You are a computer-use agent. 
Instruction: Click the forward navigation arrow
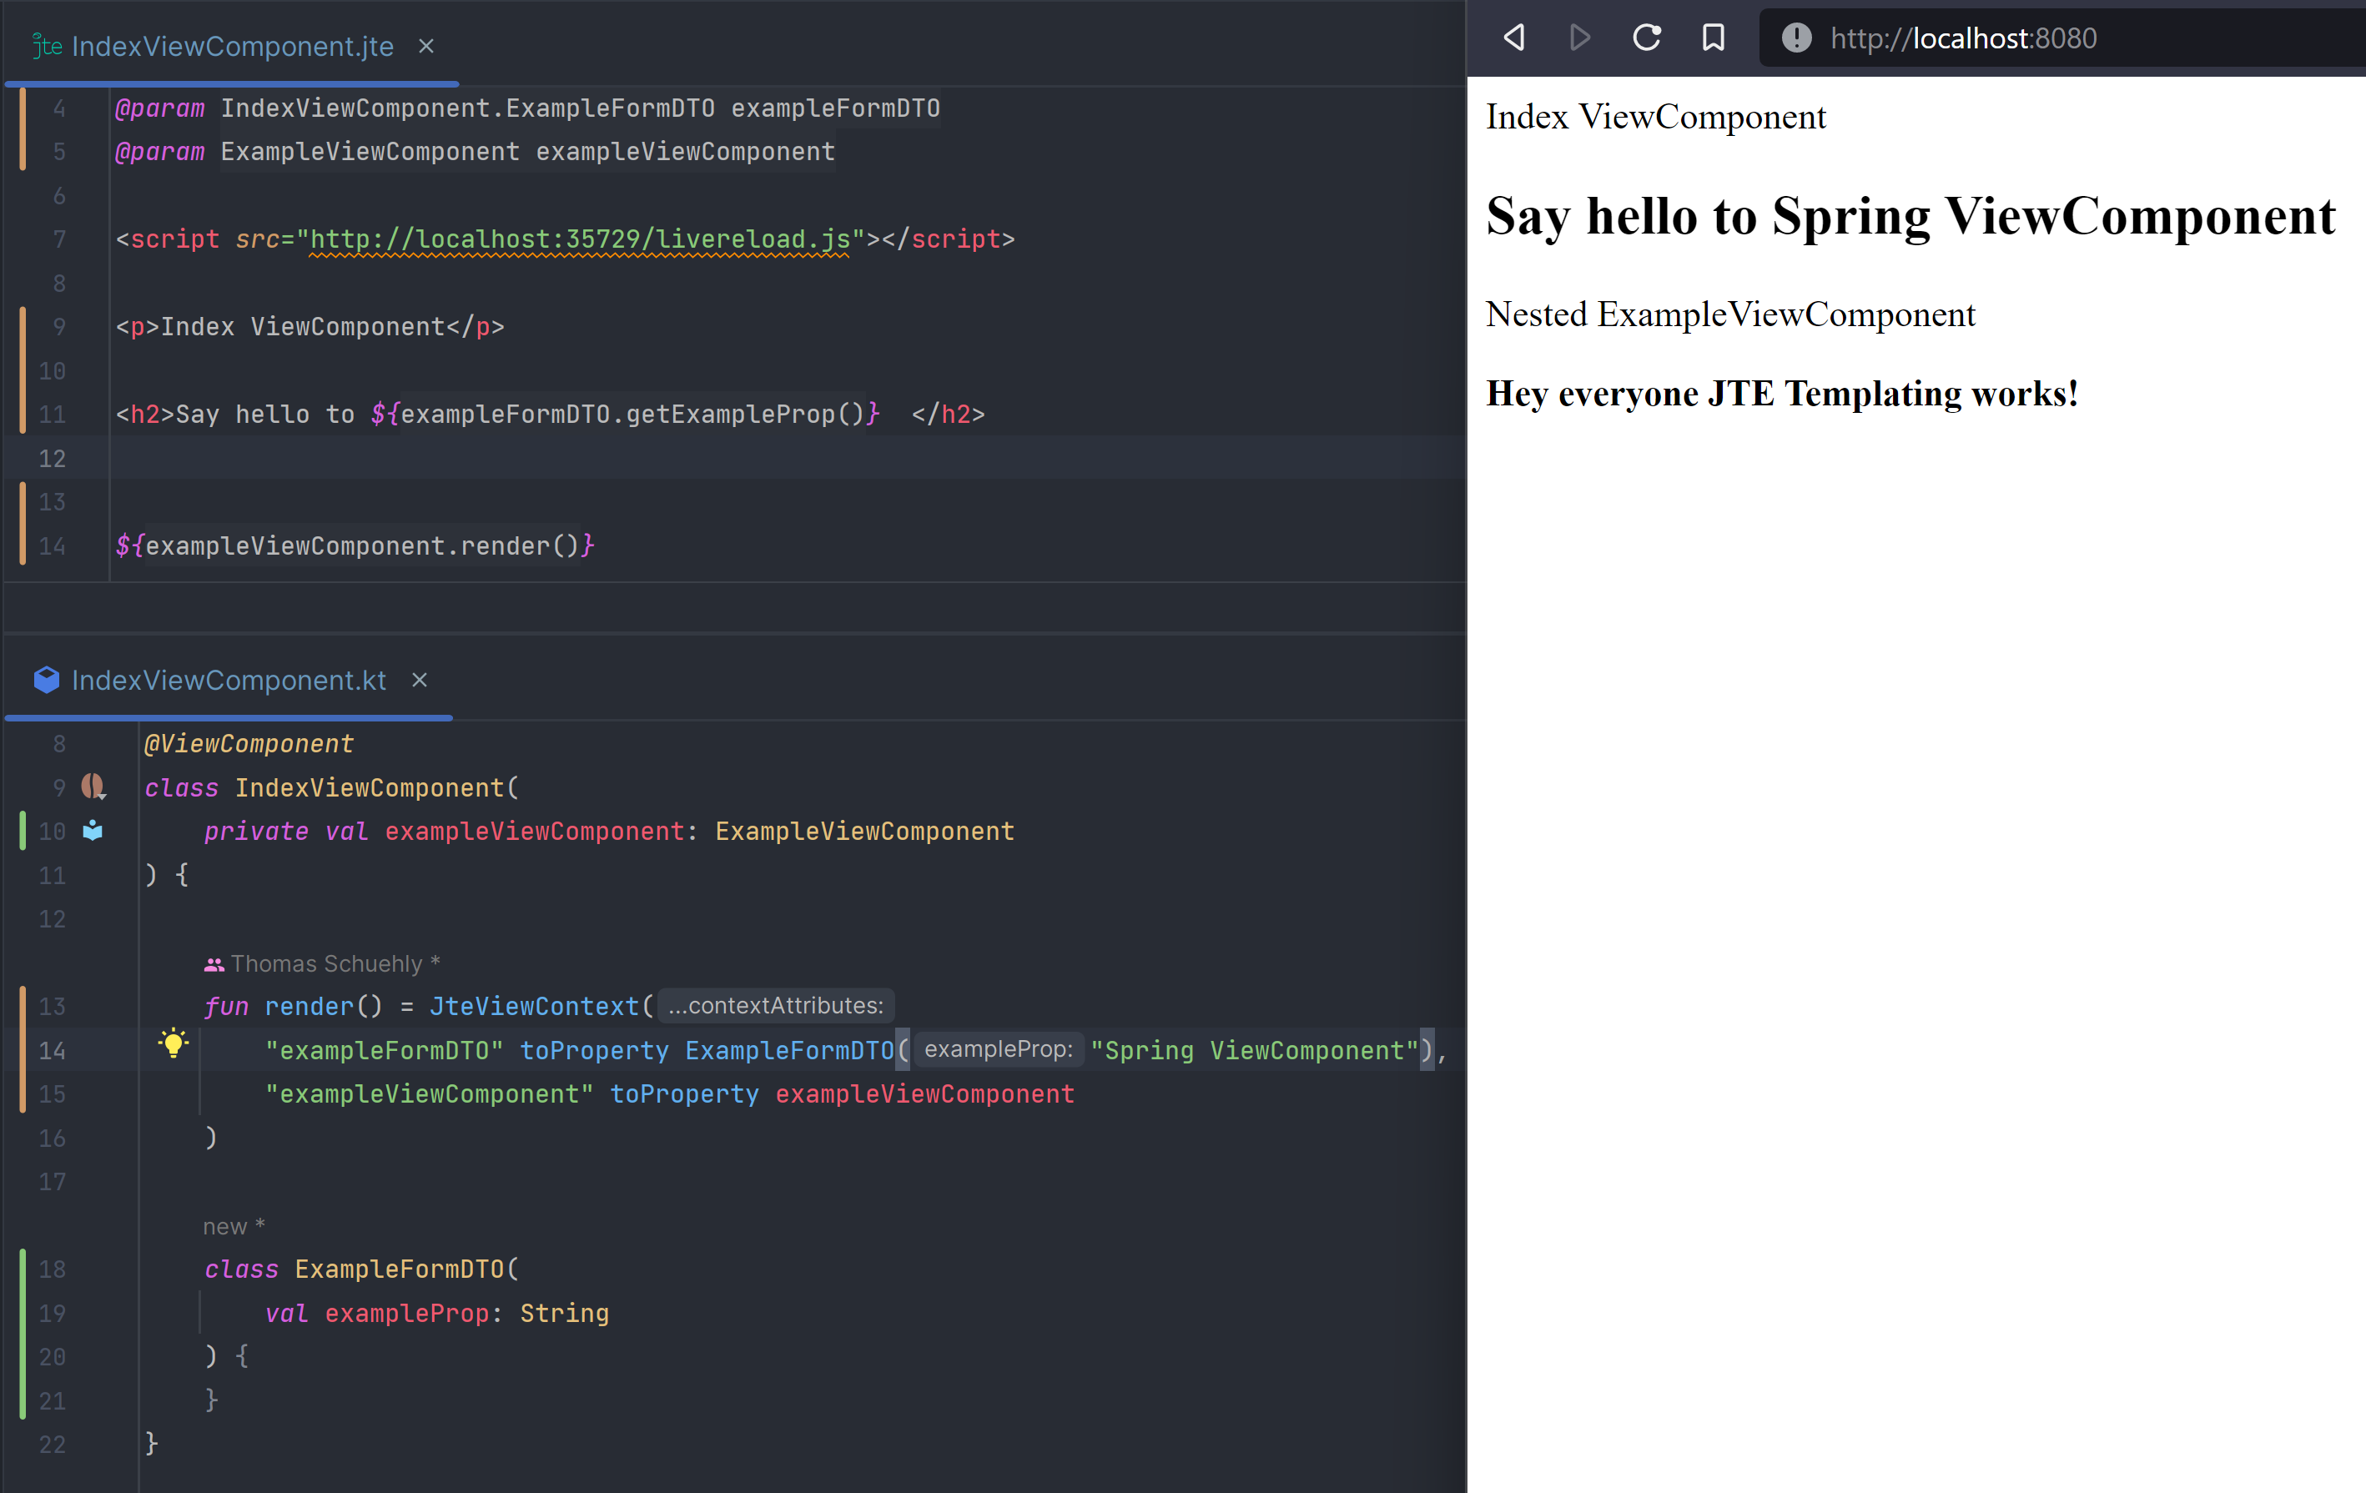point(1580,38)
